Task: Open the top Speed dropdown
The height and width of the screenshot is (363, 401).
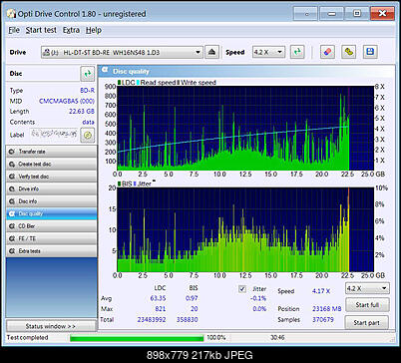Action: pos(268,52)
